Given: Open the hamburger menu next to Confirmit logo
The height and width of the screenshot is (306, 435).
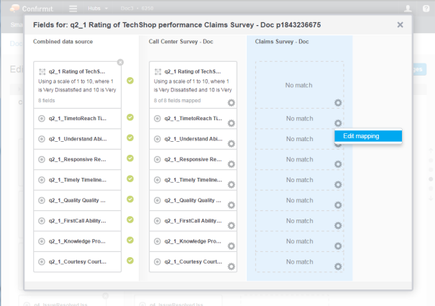Looking at the screenshot, I should [x=73, y=9].
